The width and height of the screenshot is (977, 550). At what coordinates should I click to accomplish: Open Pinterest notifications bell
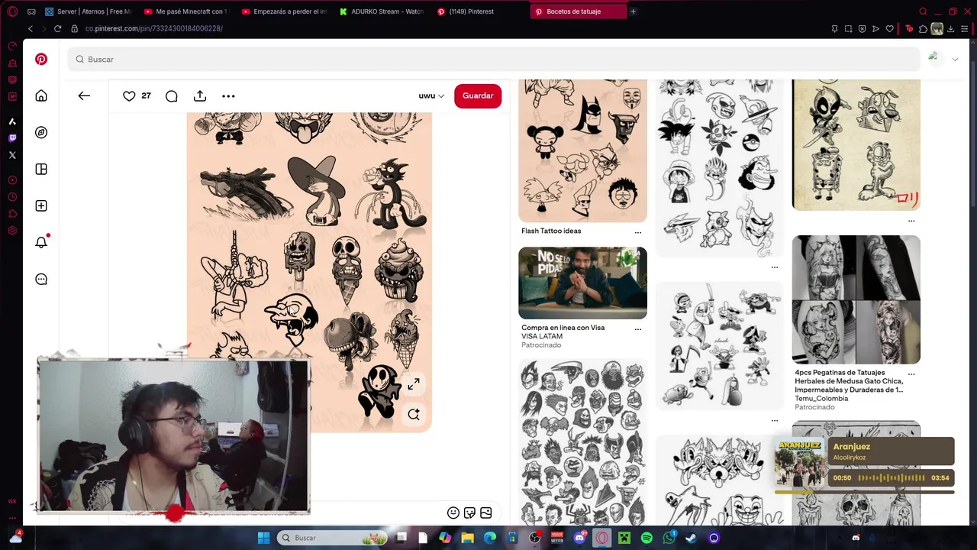41,242
